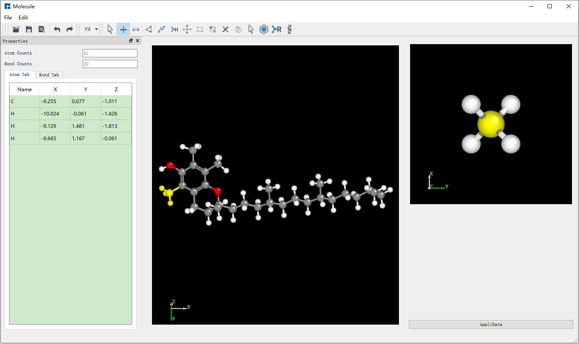Screen dimensions: 579x344
Task: Click the open file folder icon
Action: point(16,29)
